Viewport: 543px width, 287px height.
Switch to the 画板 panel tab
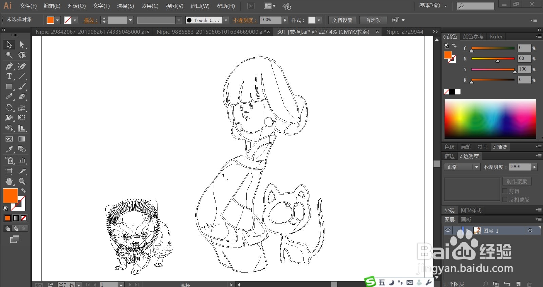coord(466,220)
